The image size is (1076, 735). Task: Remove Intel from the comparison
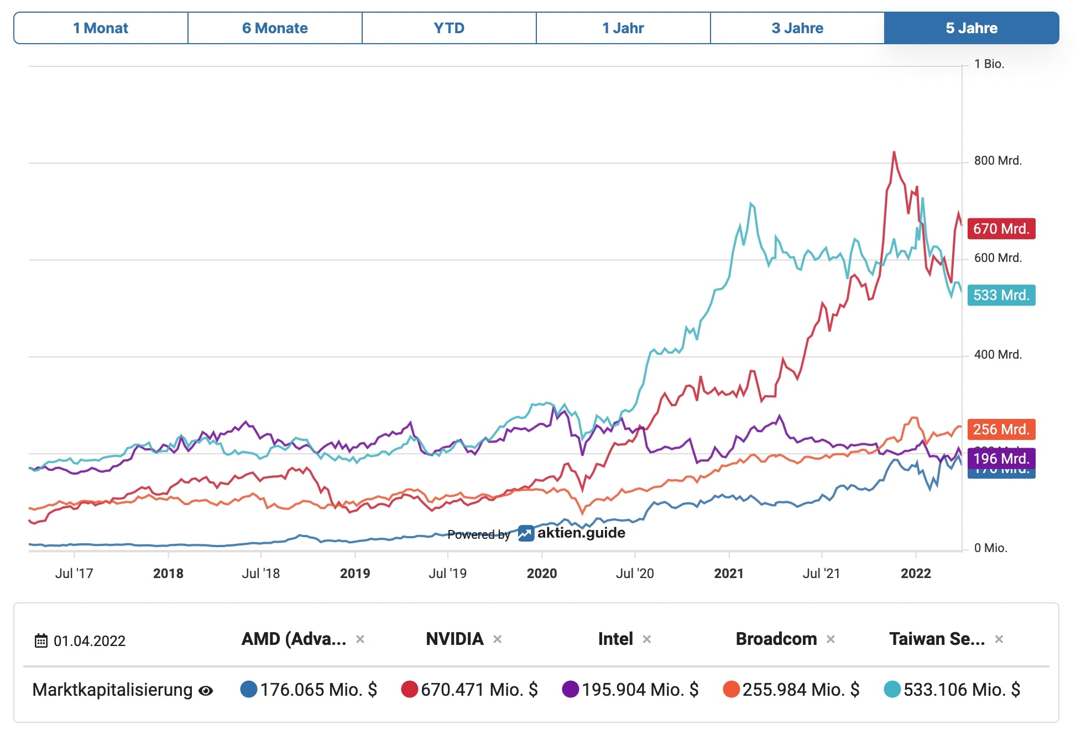click(646, 639)
